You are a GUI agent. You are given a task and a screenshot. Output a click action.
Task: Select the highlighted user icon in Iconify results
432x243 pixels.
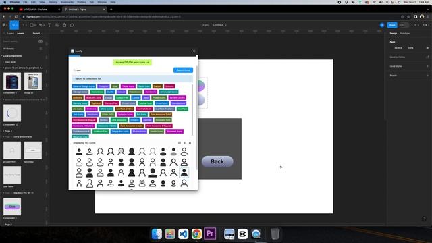click(184, 173)
